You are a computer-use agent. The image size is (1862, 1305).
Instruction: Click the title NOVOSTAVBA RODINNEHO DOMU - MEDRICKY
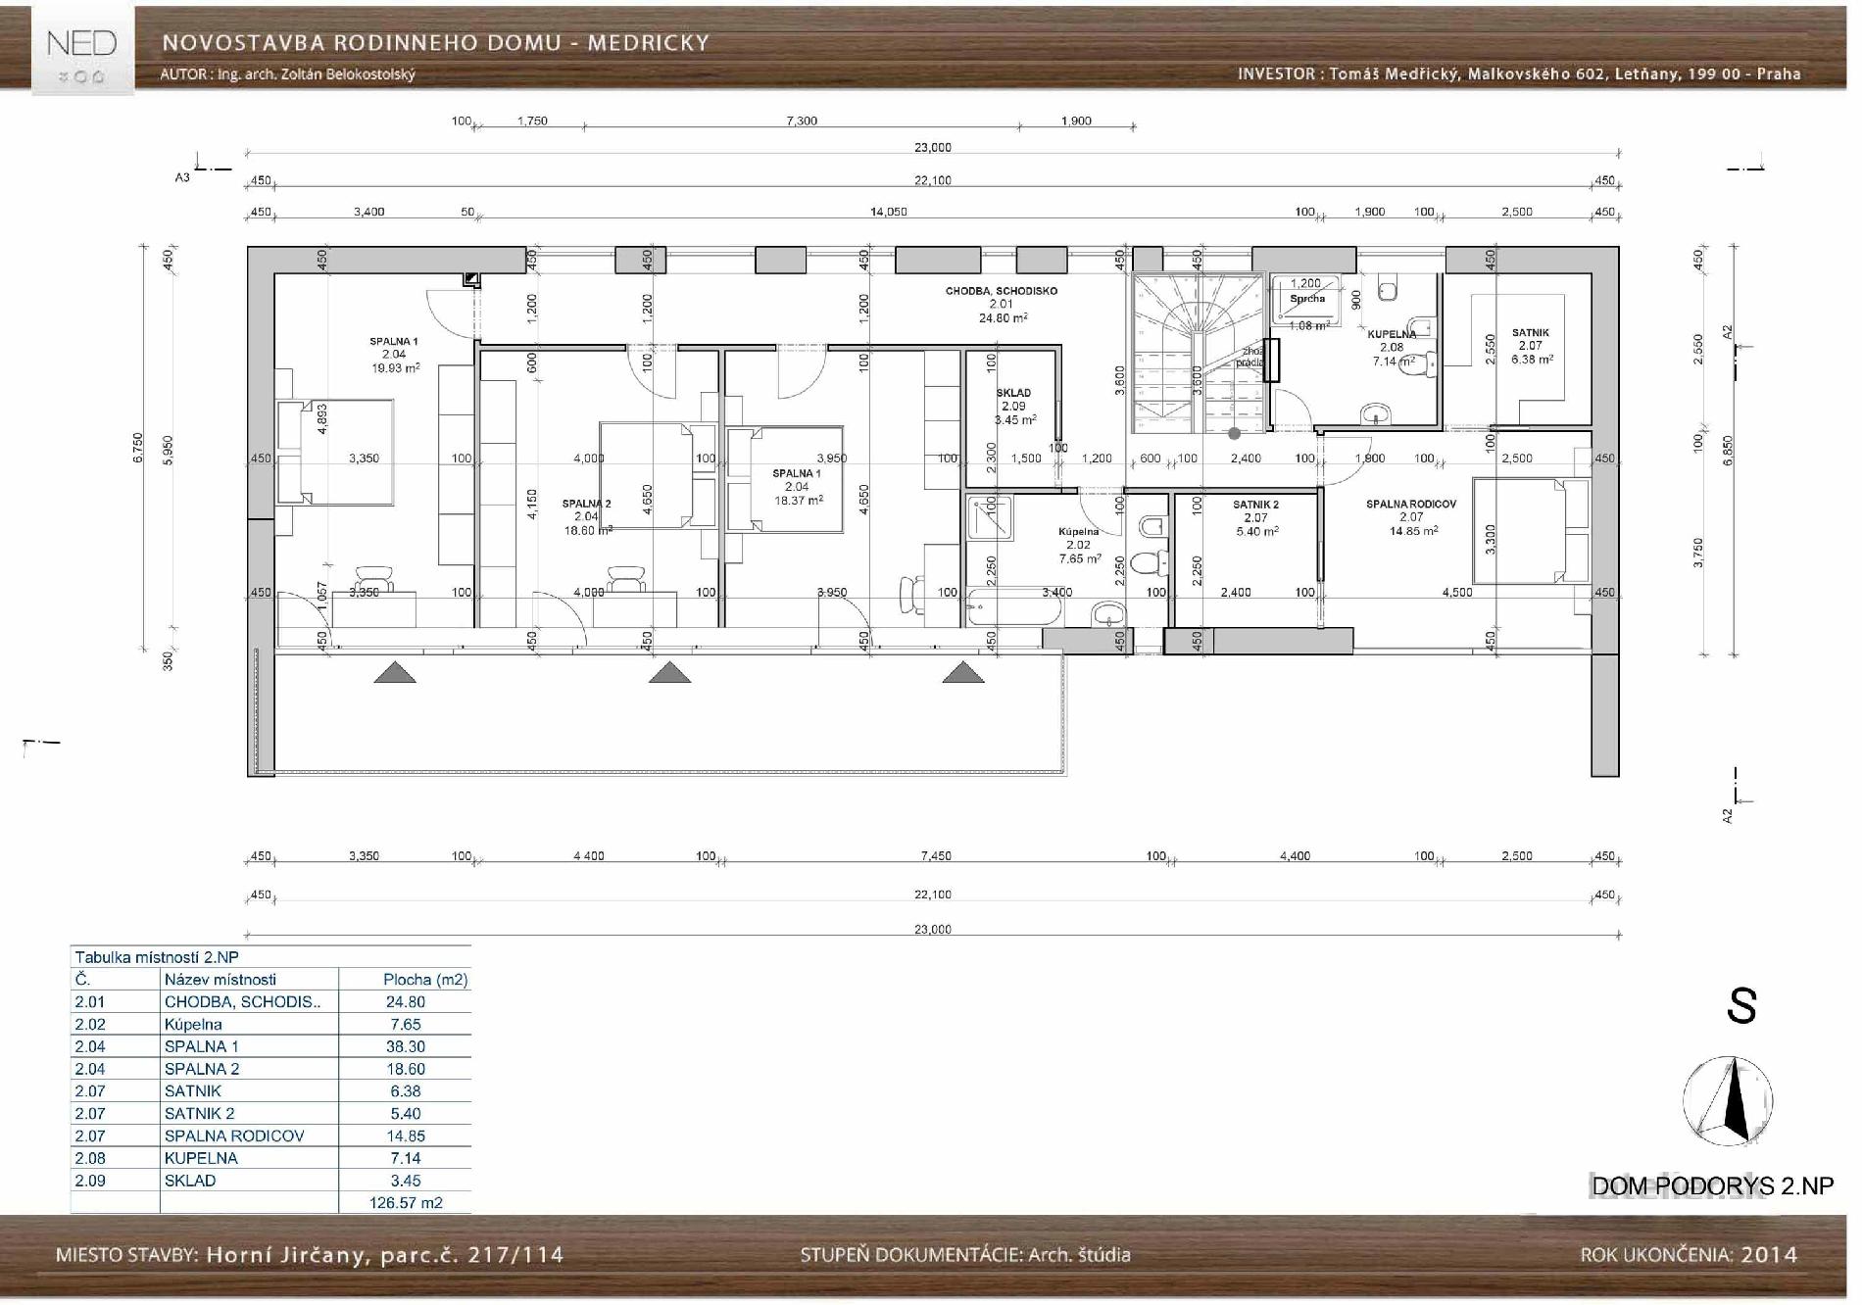pos(436,42)
